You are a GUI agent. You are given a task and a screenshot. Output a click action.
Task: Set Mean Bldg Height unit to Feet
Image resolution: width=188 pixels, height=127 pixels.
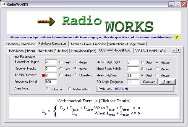tap(147, 62)
